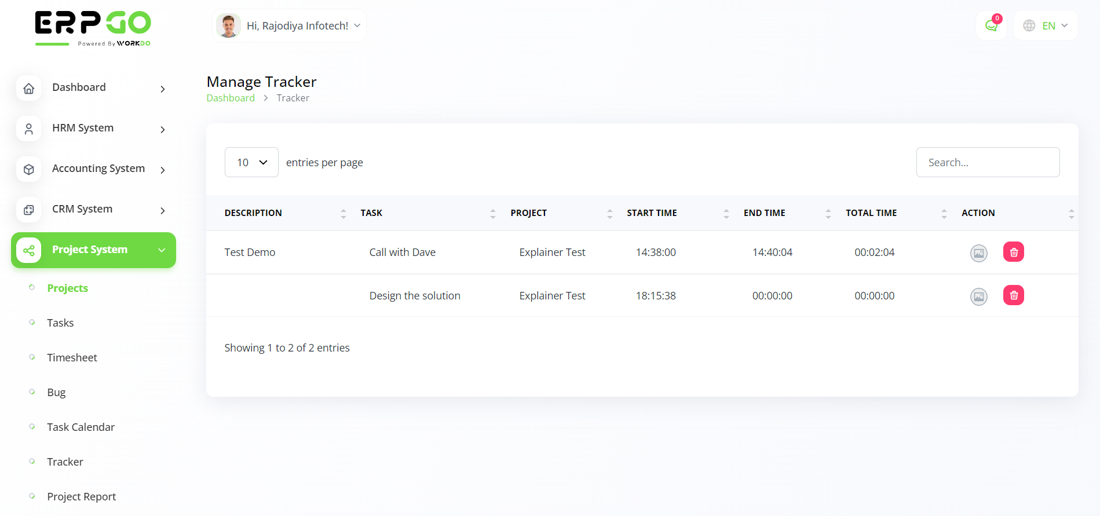Sort by Start Time column

pyautogui.click(x=726, y=213)
